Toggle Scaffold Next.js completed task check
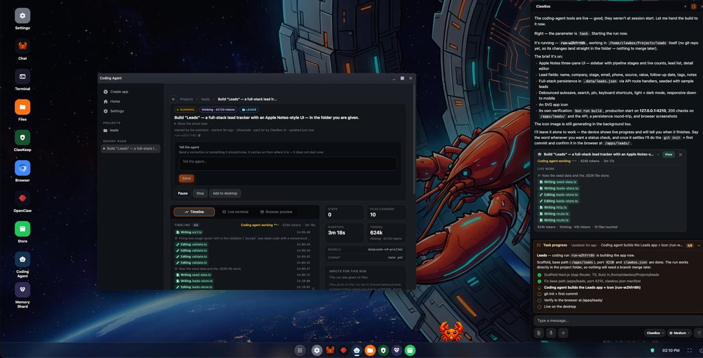The image size is (703, 358). (x=539, y=275)
